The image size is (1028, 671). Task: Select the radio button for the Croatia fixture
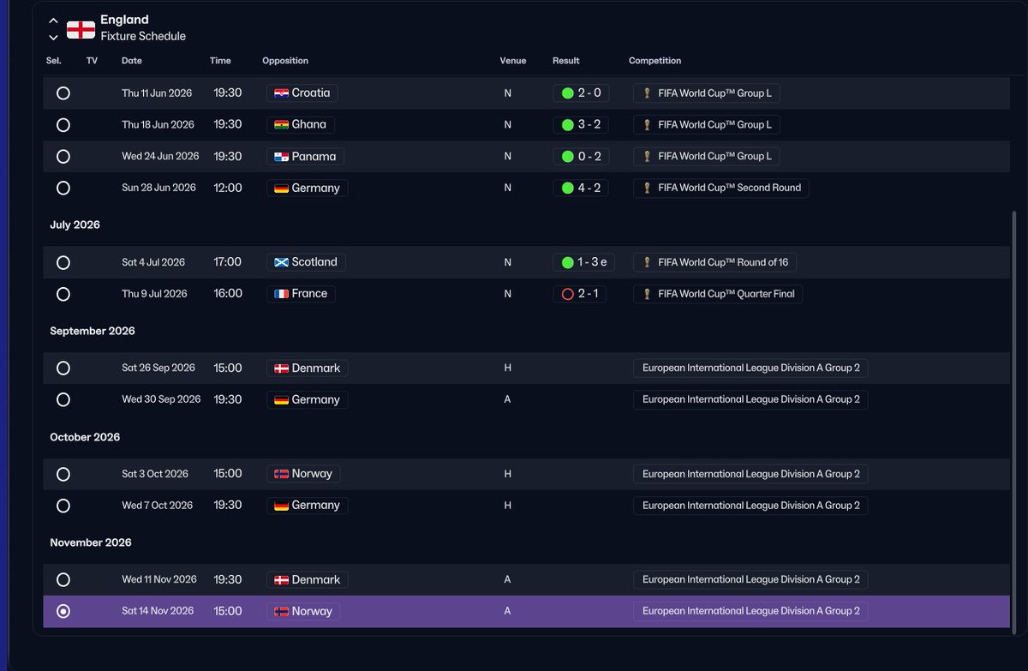(63, 93)
